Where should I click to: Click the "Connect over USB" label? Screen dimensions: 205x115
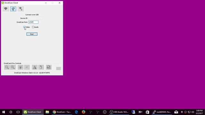point(32,15)
